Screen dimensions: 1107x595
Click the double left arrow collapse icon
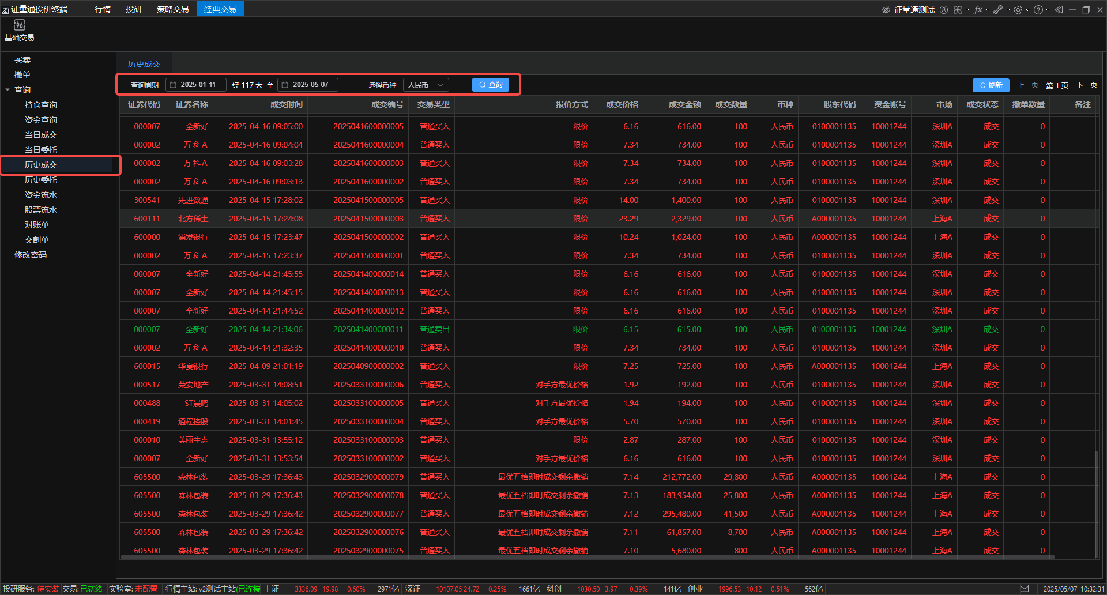point(1059,10)
